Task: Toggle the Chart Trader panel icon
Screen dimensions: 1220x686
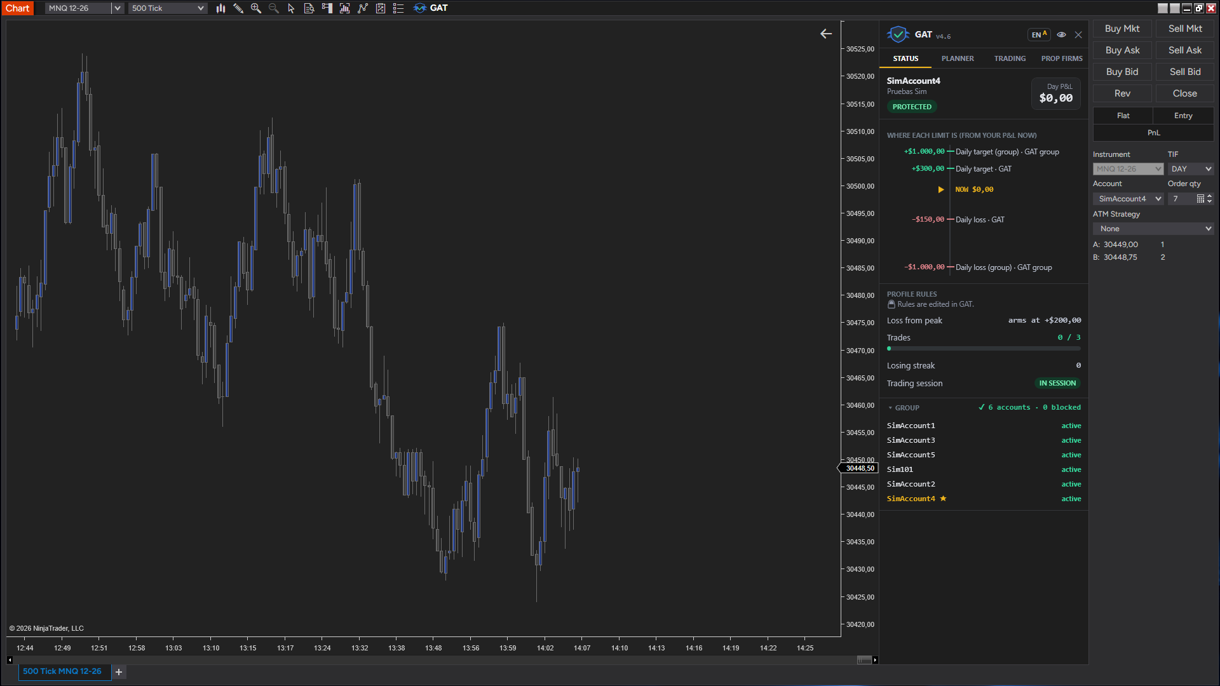Action: coord(327,8)
